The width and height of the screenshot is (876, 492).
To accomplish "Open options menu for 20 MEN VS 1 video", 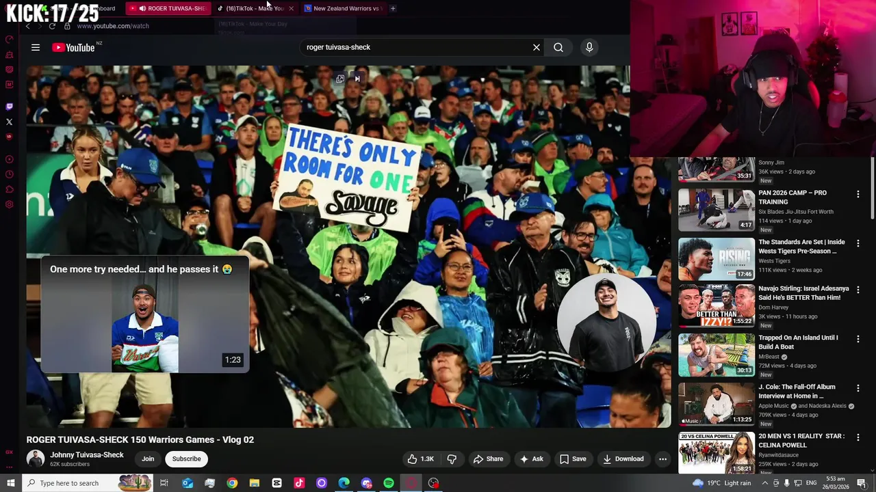I will 858,437.
